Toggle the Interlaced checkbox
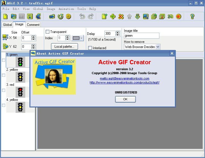The width and height of the screenshot is (205, 158). [x=90, y=48]
